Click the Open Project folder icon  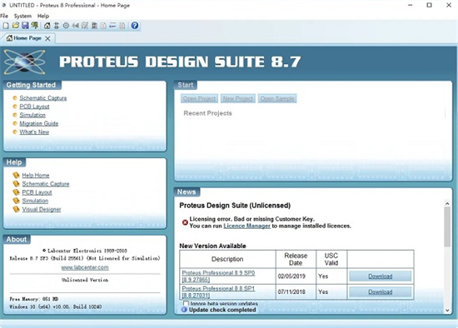[16, 26]
